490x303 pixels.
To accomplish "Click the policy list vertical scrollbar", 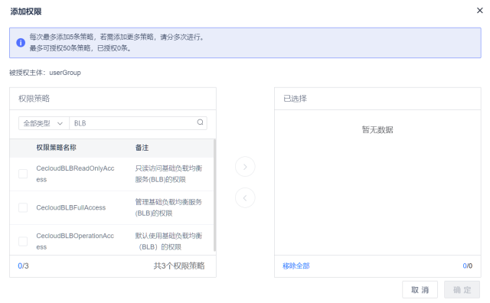I will point(214,195).
